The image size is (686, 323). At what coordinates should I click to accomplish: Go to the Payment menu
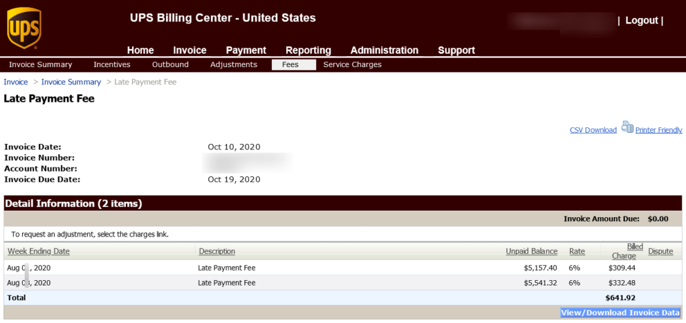click(x=246, y=50)
